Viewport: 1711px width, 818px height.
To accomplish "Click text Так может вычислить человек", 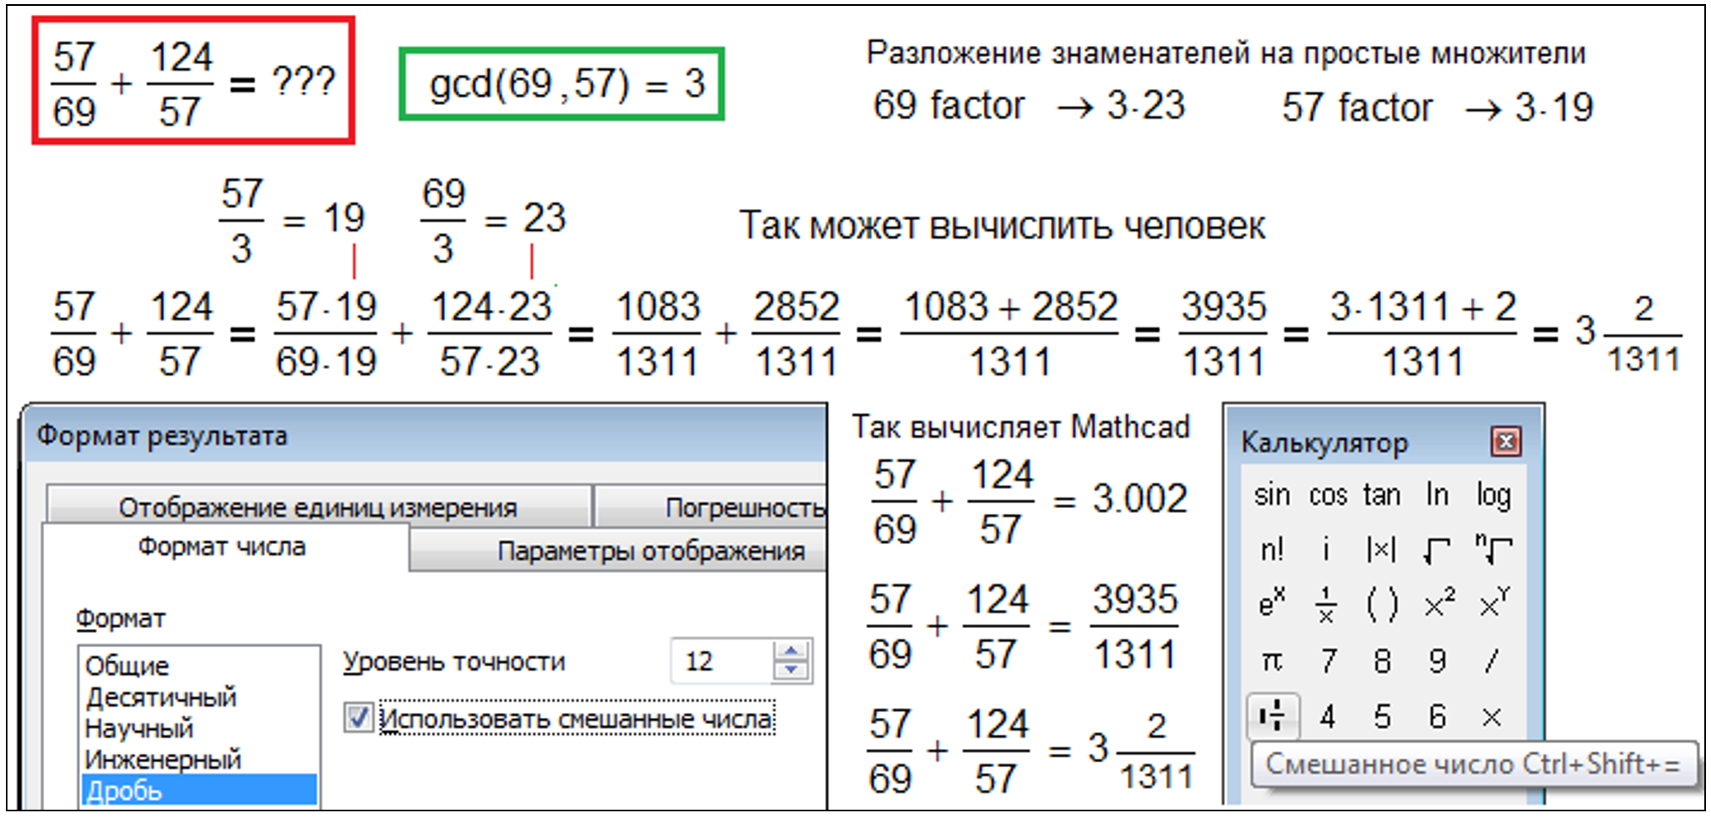I will [1002, 226].
